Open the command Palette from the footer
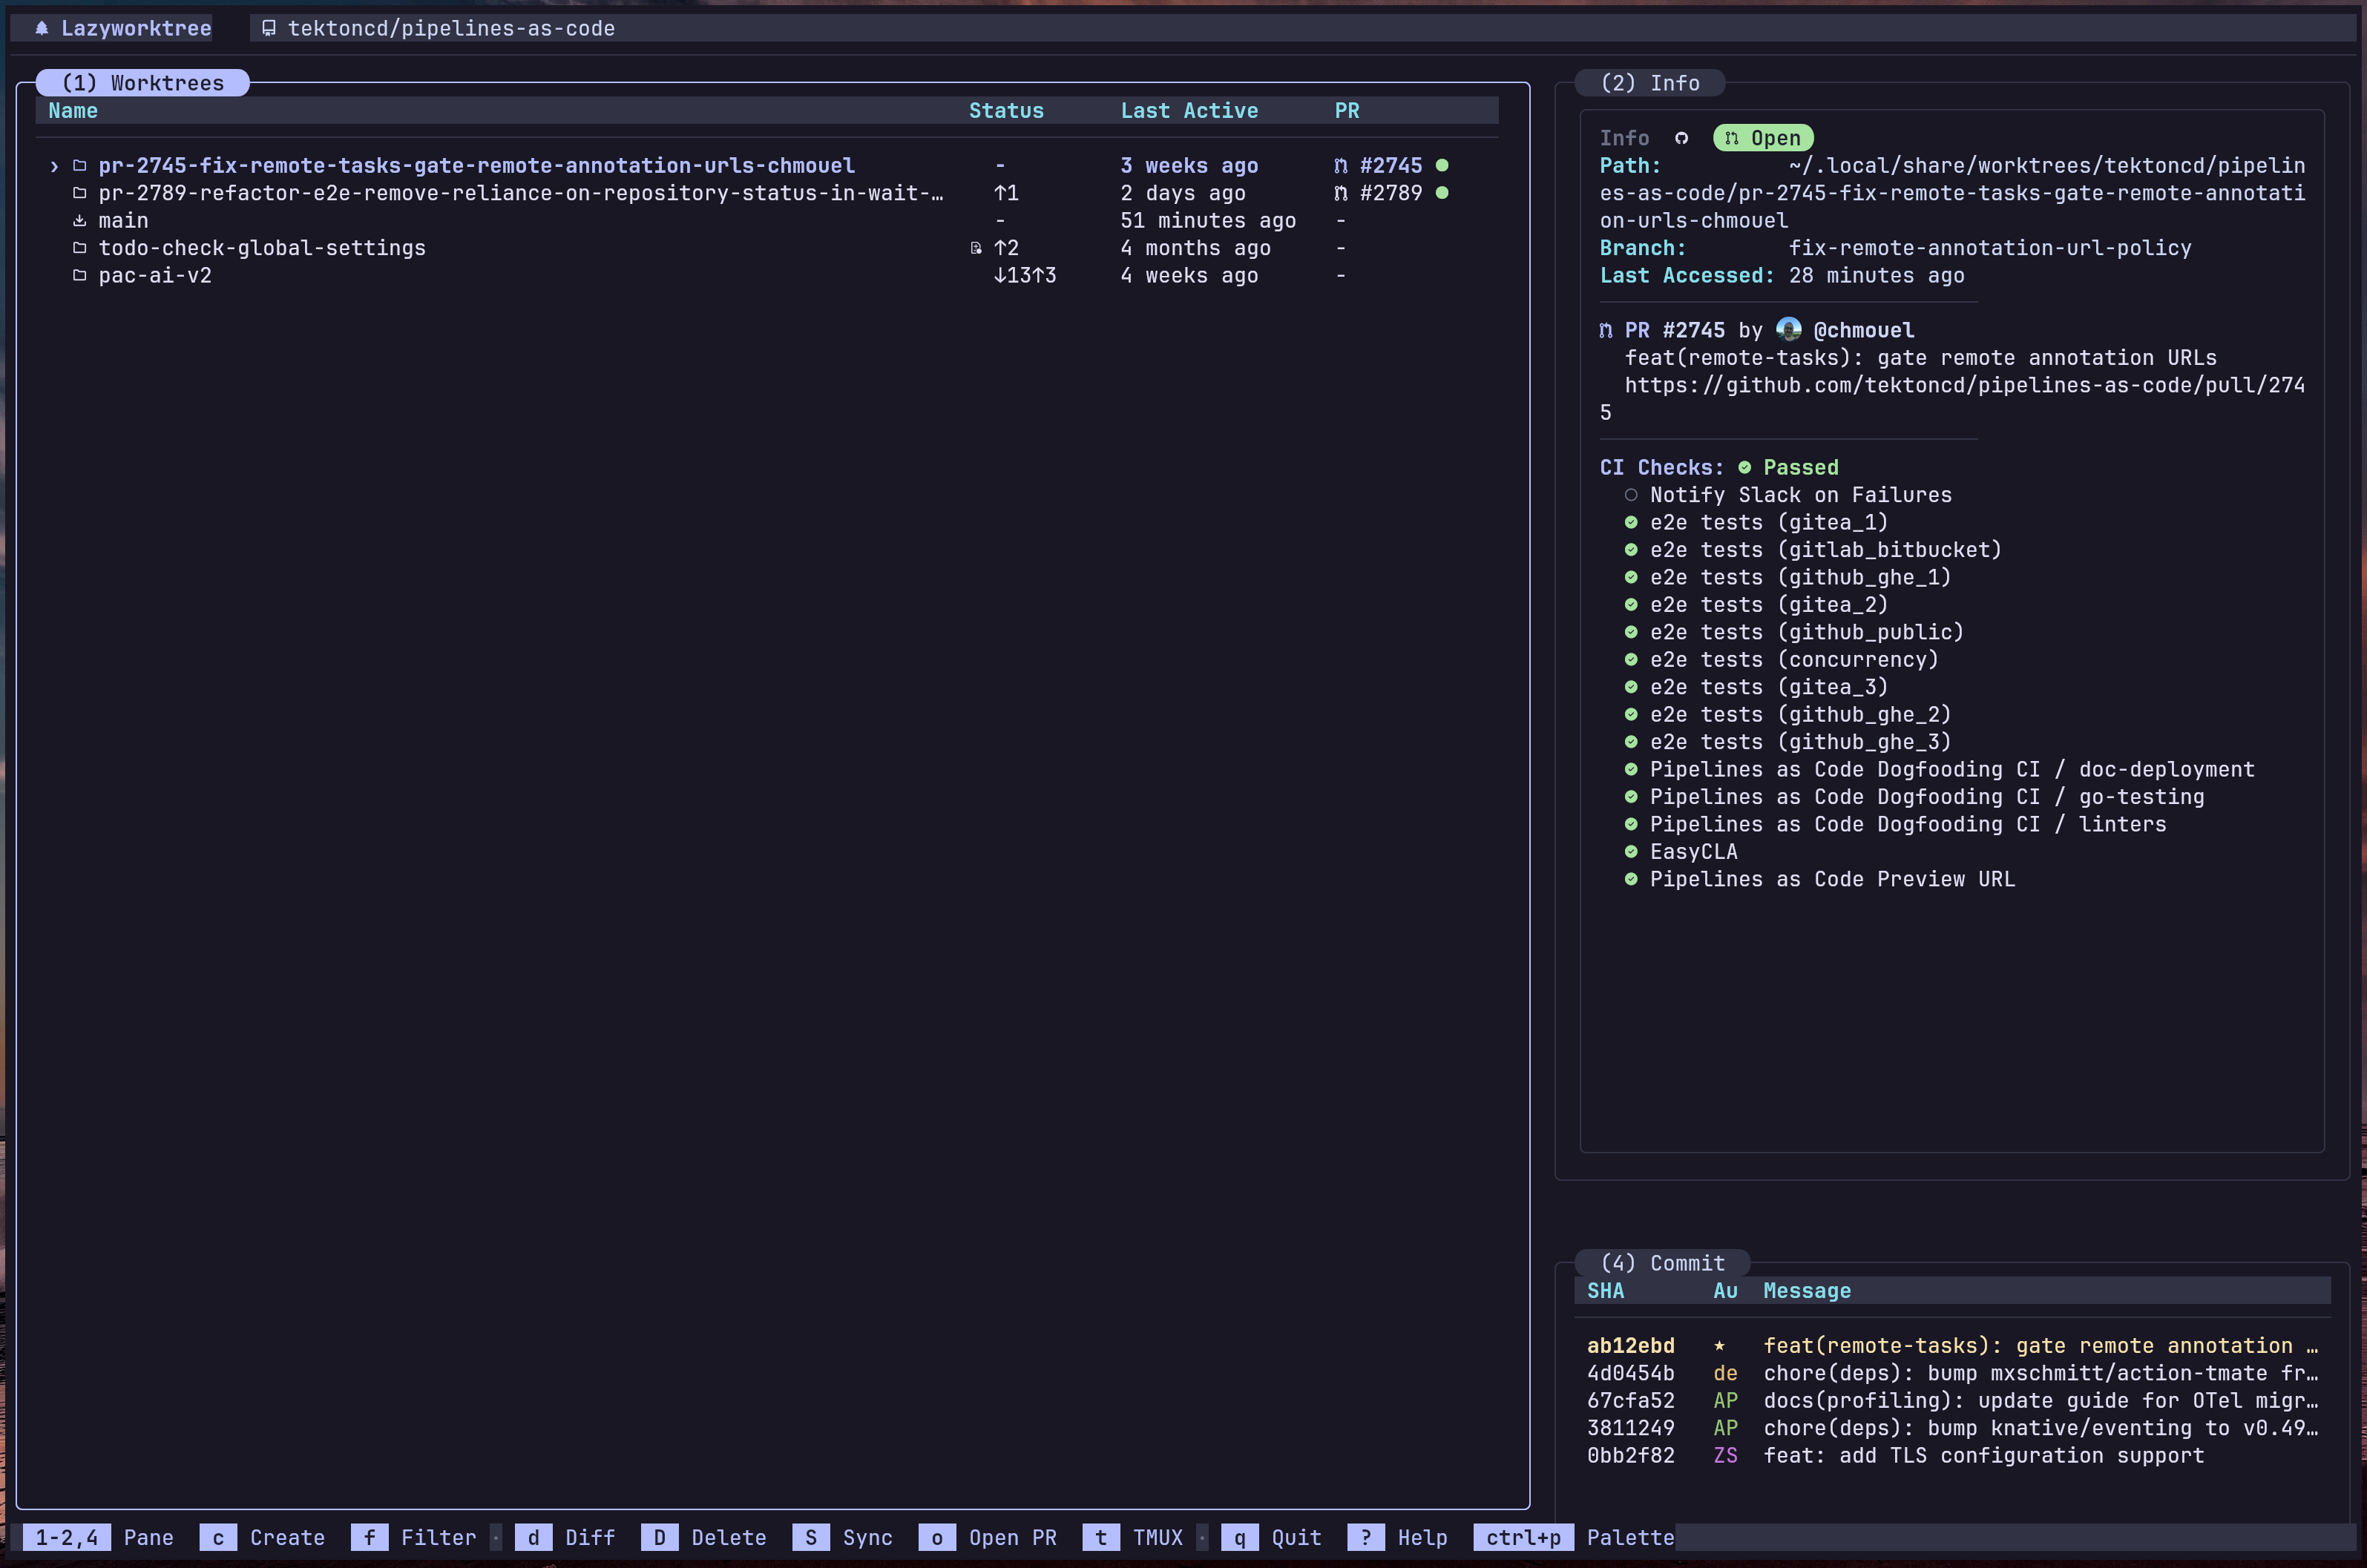The image size is (2367, 1568). click(x=1575, y=1537)
